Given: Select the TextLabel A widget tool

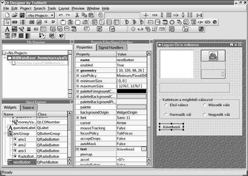Looking at the screenshot, I should point(7,29).
